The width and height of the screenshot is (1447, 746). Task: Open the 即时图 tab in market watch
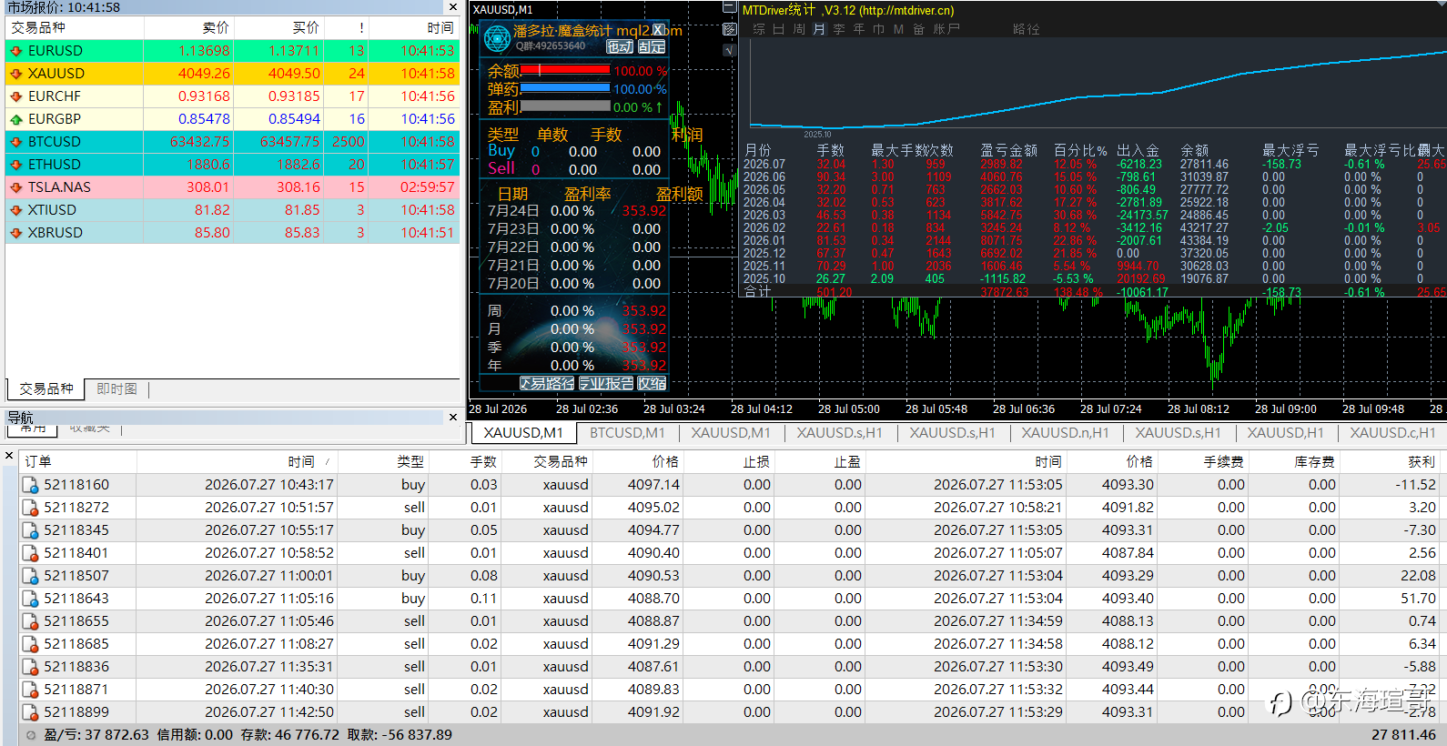click(116, 388)
